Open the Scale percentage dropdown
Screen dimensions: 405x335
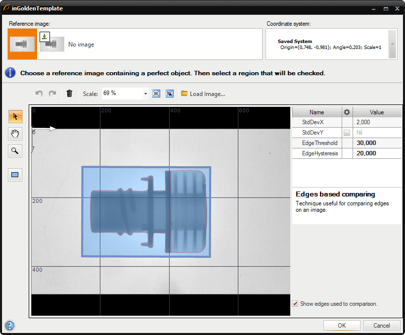click(145, 94)
